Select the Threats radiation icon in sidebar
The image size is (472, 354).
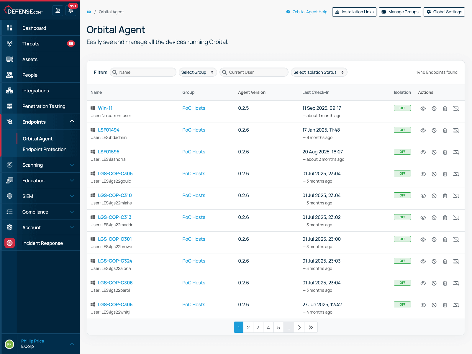click(x=9, y=43)
